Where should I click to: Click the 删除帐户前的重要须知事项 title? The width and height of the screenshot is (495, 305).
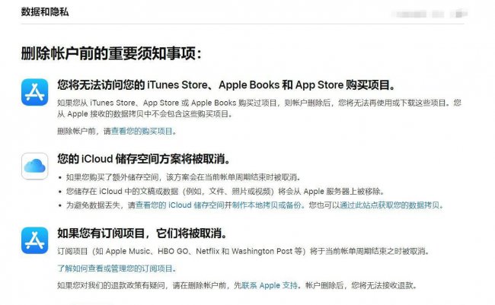(111, 53)
